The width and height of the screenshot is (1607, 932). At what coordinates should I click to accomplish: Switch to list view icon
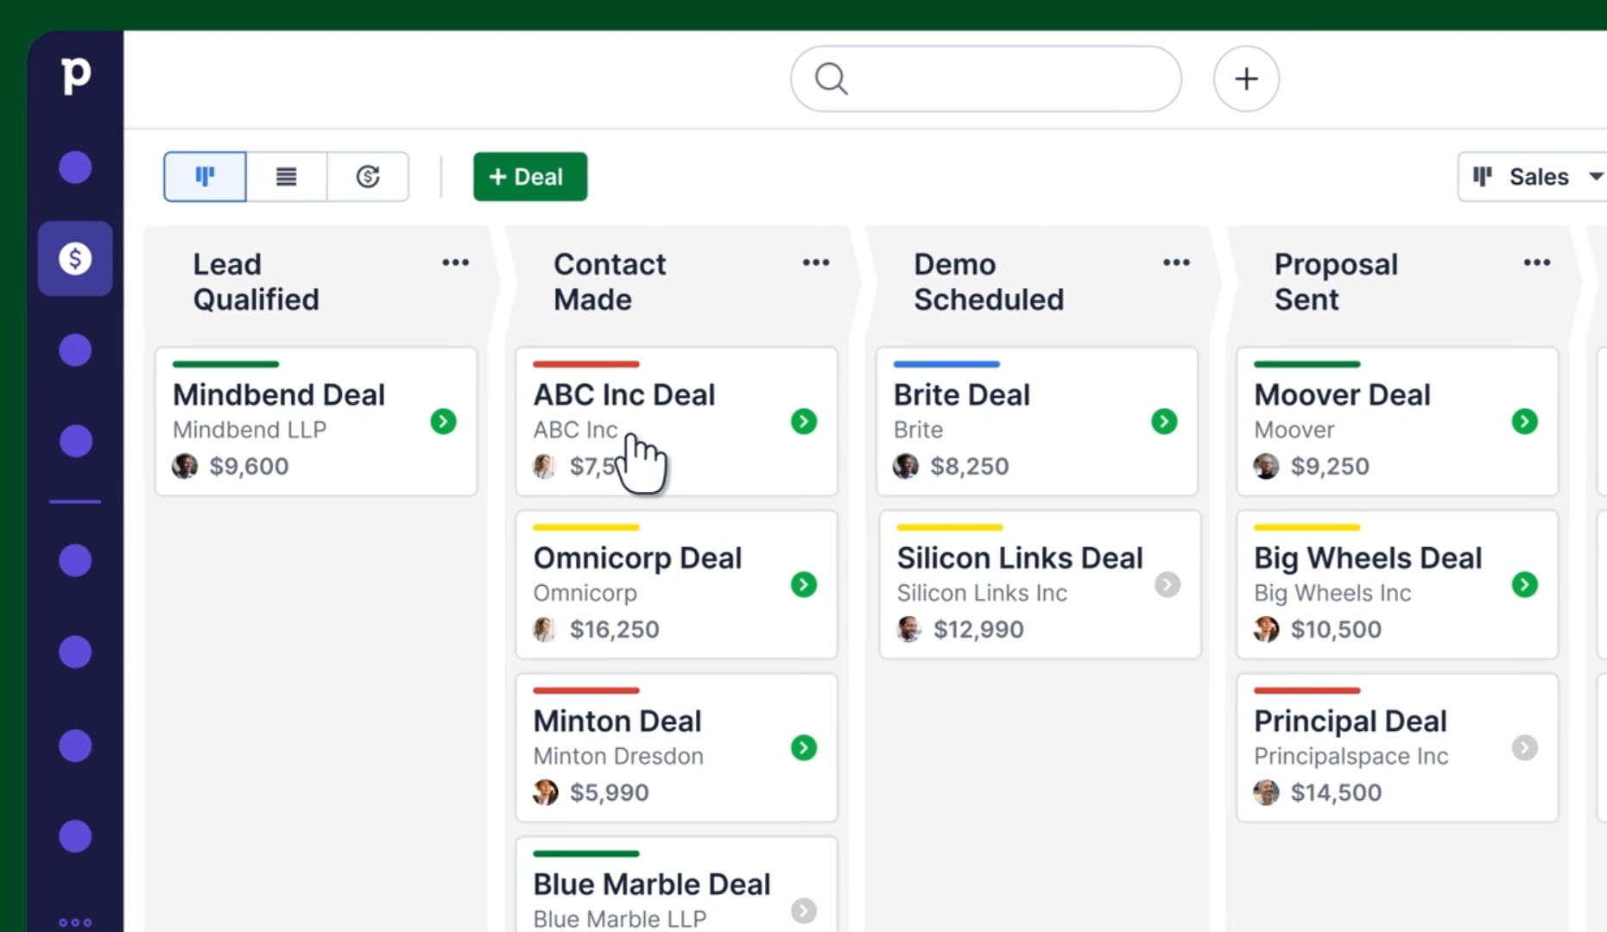tap(286, 177)
